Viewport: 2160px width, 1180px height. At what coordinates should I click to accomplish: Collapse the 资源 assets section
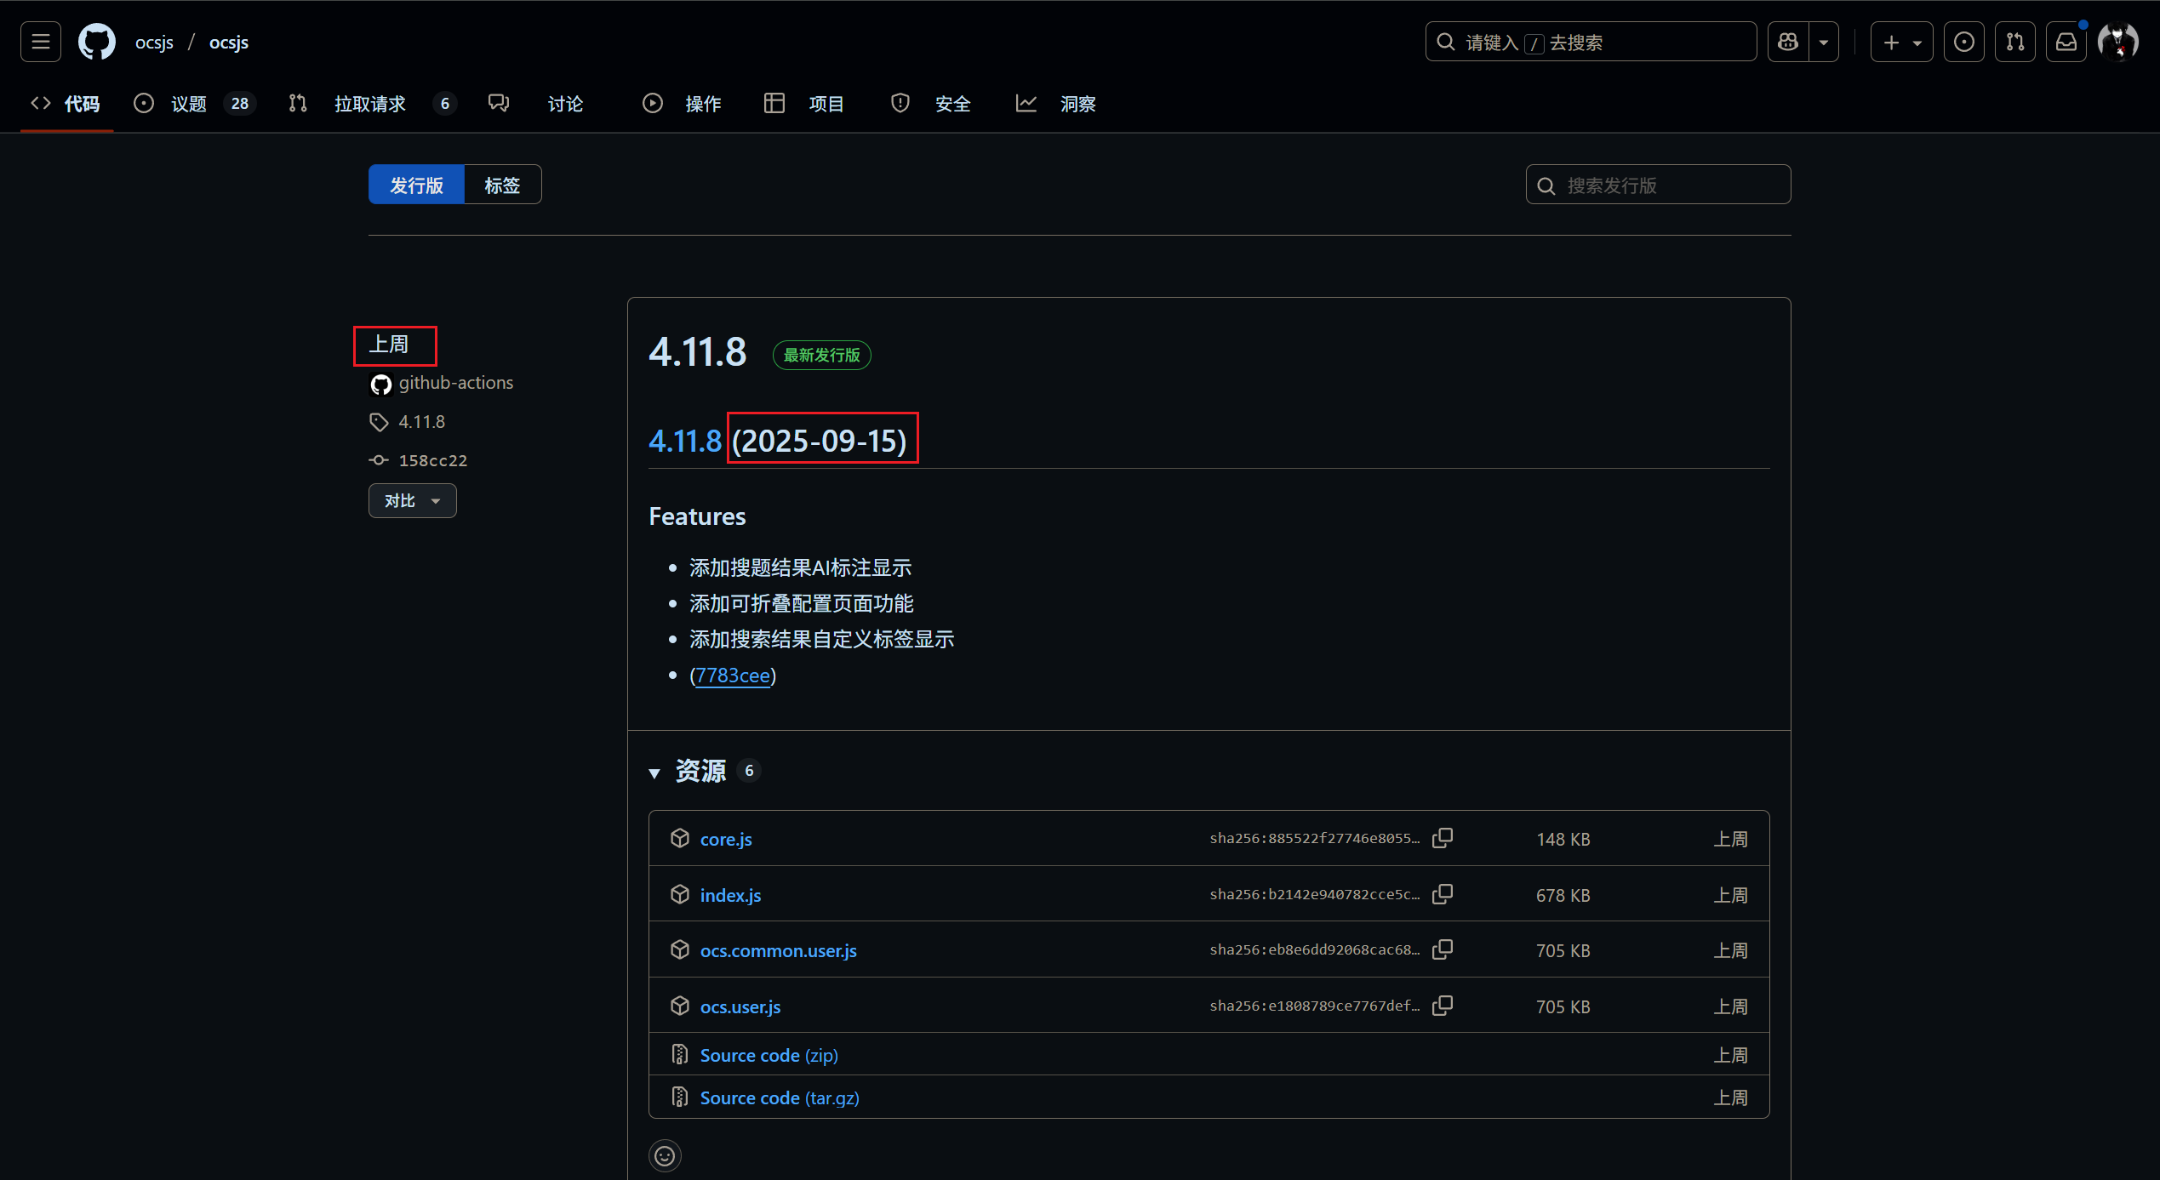click(654, 772)
